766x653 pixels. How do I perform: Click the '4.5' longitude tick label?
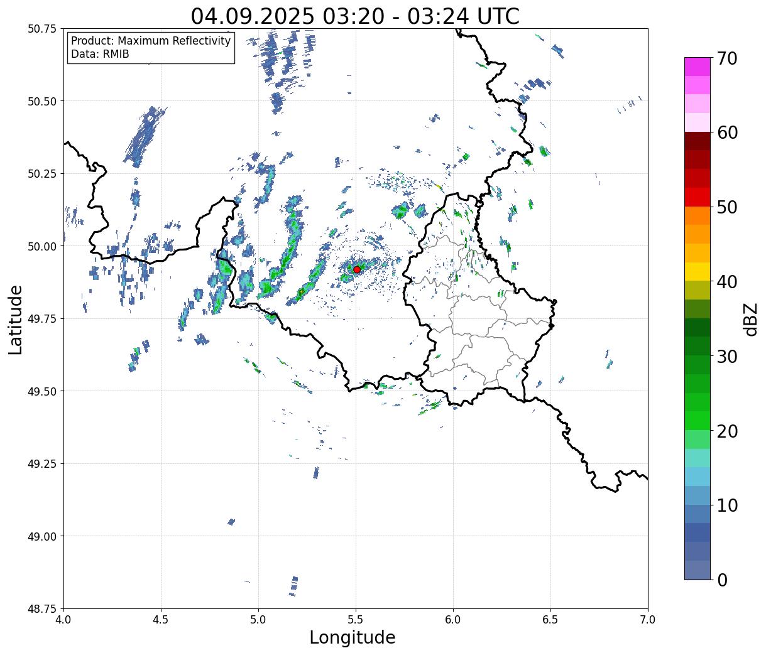click(x=161, y=620)
